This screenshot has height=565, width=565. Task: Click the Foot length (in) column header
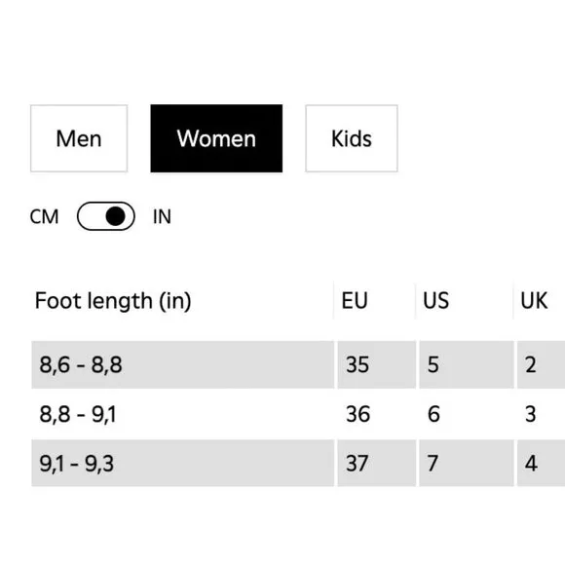(113, 300)
